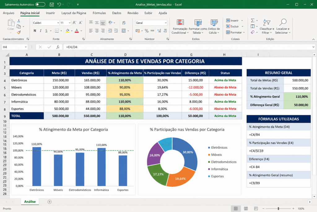317x212 pixels.
Task: Center text horizontally in the cell
Action: [x=97, y=31]
